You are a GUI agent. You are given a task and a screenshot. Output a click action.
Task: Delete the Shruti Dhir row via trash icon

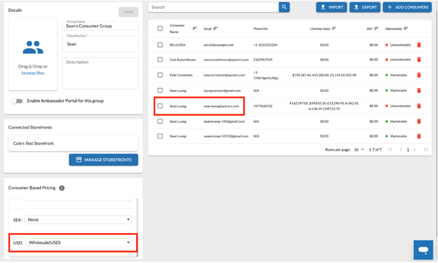(x=419, y=45)
